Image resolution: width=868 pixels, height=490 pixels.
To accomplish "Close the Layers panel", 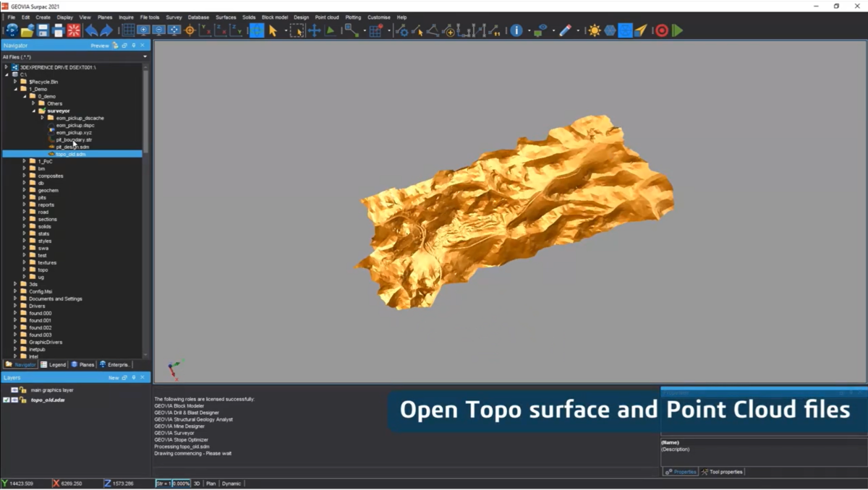I will pos(142,378).
